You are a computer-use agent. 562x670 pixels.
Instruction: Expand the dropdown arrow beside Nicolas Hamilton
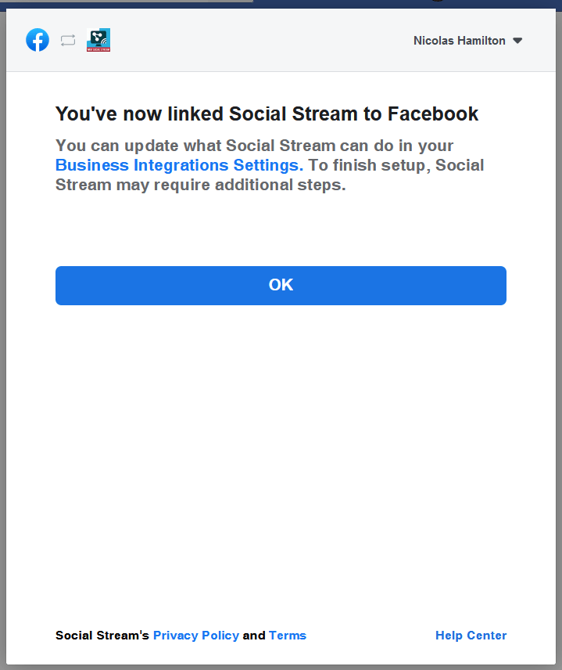click(517, 41)
